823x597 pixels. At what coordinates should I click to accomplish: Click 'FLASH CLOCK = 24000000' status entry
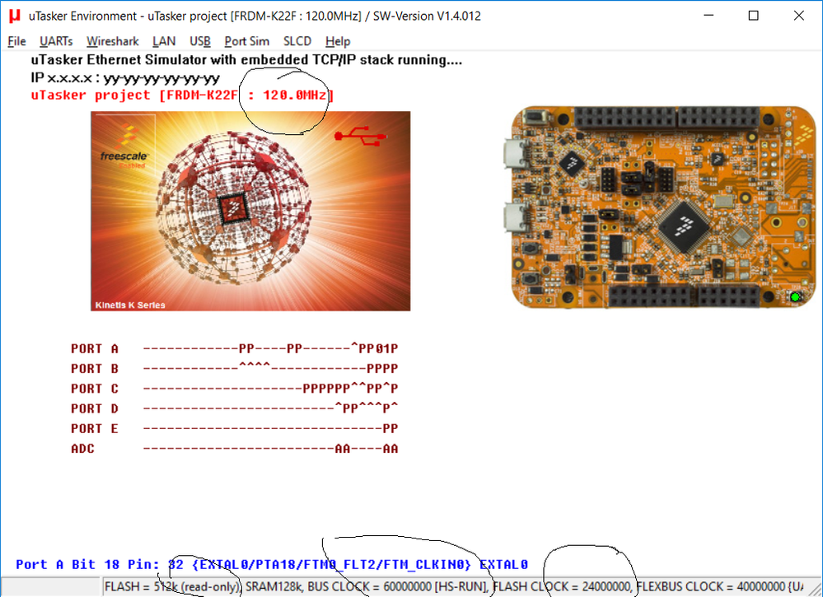[563, 586]
